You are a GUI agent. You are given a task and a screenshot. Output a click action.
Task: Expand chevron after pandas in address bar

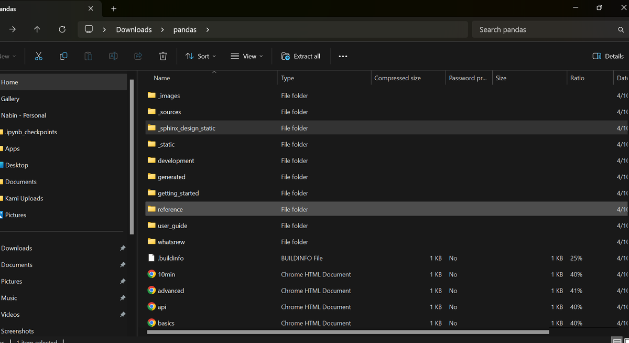click(x=208, y=30)
